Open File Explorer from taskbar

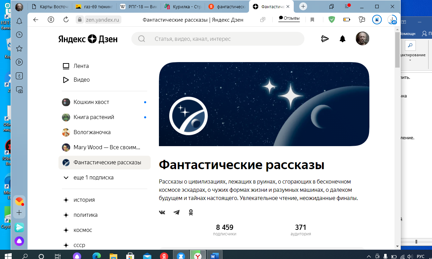114,256
